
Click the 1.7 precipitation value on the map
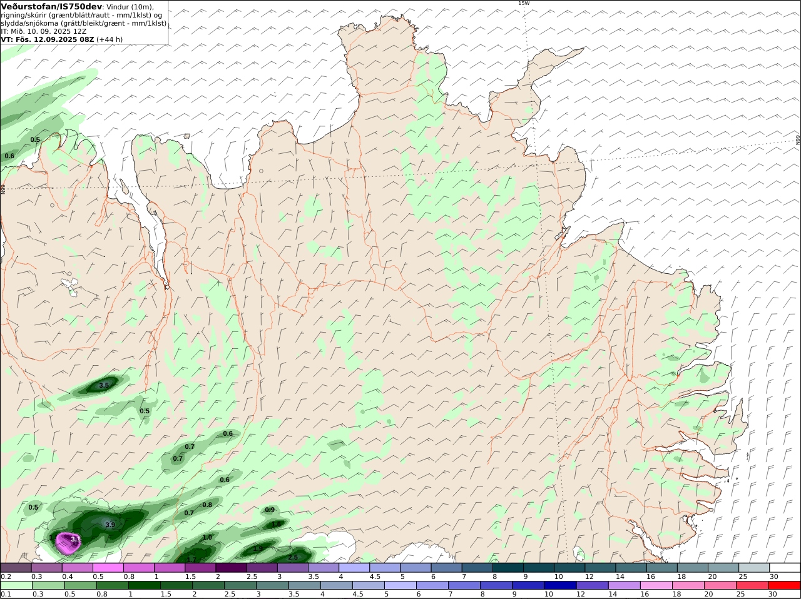point(191,560)
